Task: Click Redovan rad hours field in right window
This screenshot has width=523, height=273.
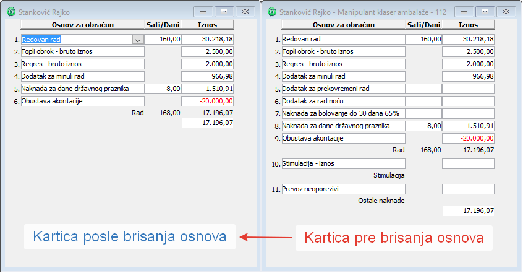Action: pyautogui.click(x=424, y=39)
